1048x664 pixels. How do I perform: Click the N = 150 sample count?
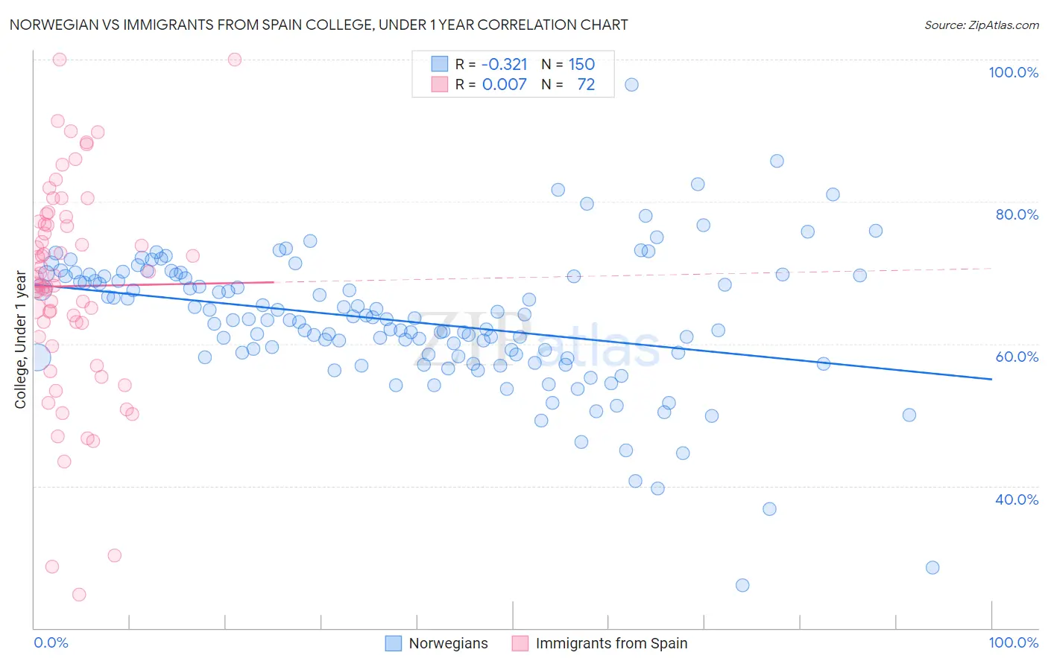568,64
